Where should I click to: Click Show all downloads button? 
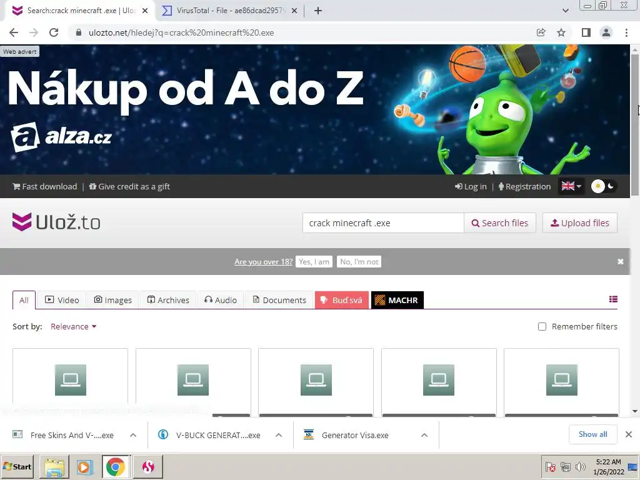click(592, 434)
